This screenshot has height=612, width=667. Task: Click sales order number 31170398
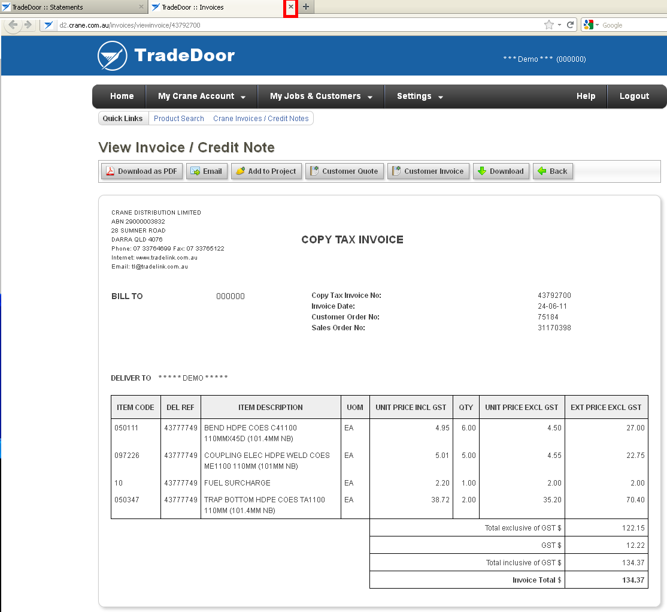tap(554, 328)
